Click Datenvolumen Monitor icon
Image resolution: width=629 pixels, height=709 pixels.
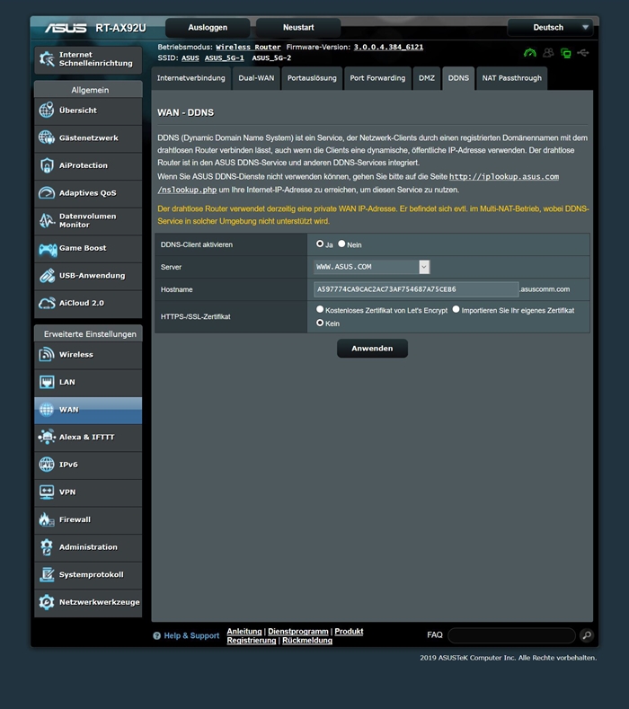tap(47, 220)
